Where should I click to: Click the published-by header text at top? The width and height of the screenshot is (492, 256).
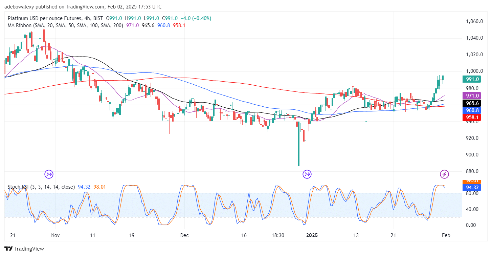coord(83,7)
